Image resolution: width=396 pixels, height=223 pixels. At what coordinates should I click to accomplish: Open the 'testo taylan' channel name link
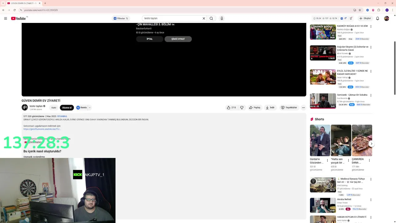(x=36, y=106)
